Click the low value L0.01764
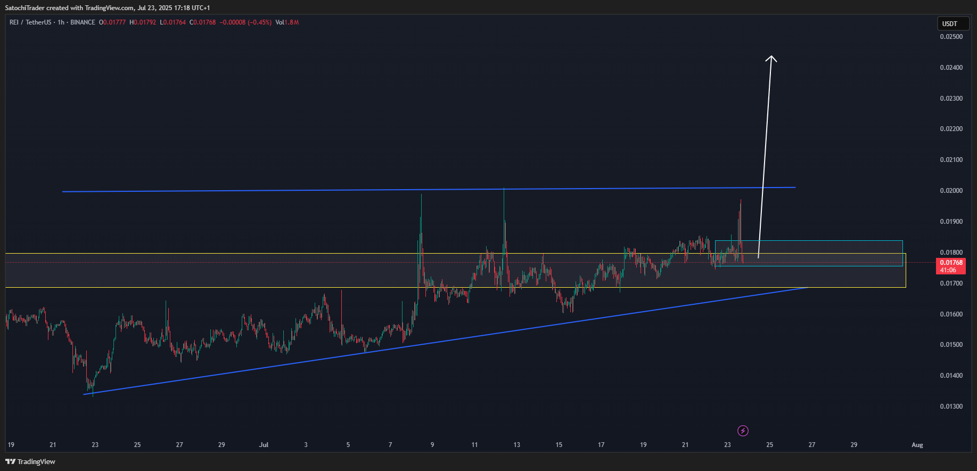The image size is (977, 471). [173, 22]
